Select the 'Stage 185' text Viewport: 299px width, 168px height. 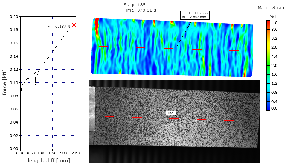(134, 5)
